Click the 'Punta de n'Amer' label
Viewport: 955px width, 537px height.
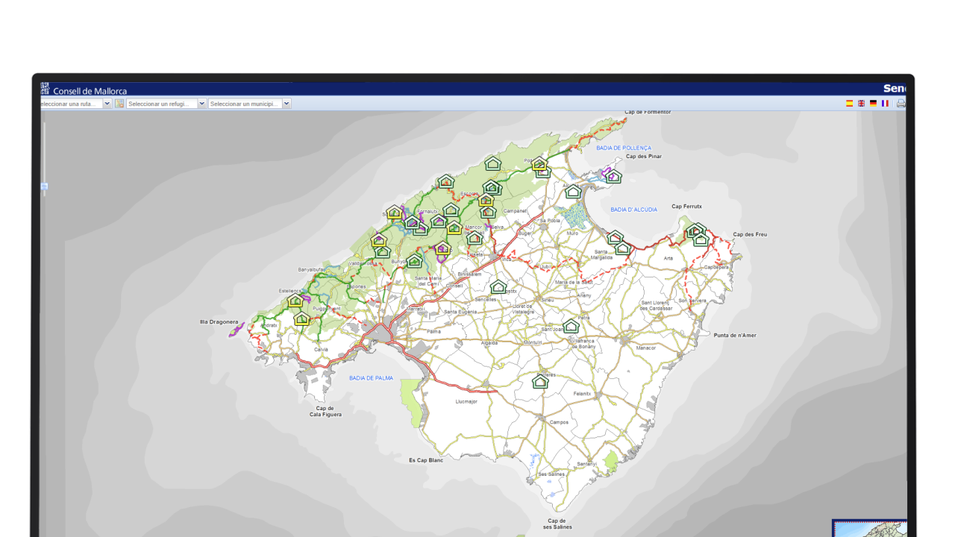point(735,336)
